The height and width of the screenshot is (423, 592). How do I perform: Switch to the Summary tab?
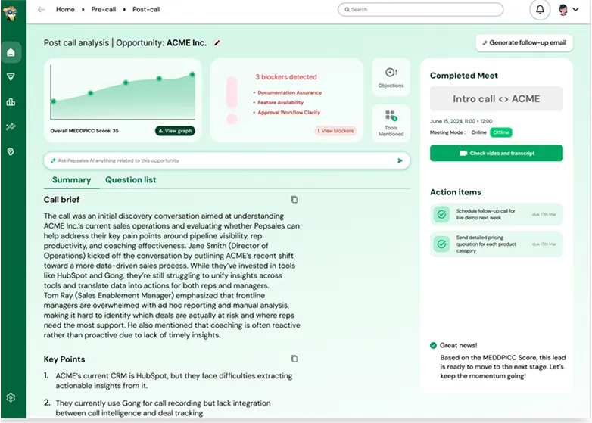(x=71, y=180)
